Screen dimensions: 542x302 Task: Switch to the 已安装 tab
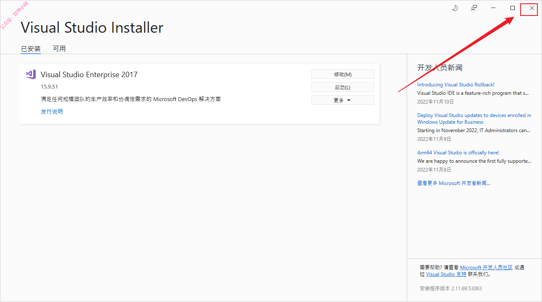(x=31, y=49)
